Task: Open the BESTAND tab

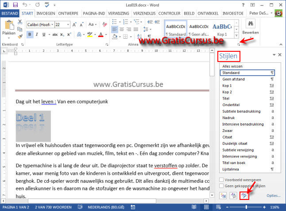Action: pos(10,13)
